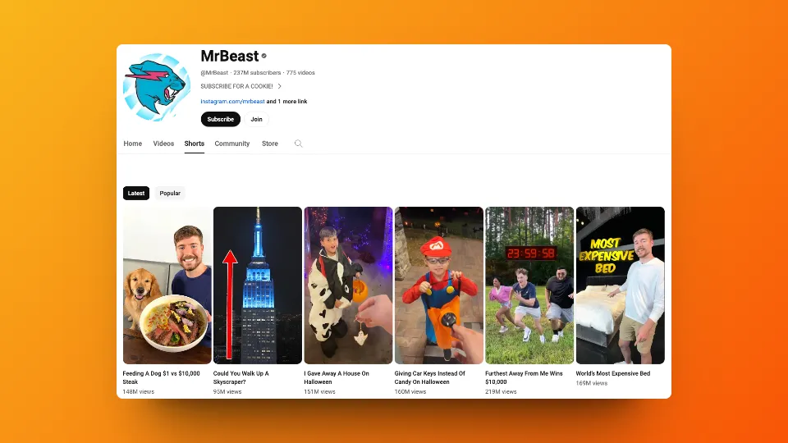
Task: Open the dog and steak Short thumbnail
Action: click(x=167, y=285)
